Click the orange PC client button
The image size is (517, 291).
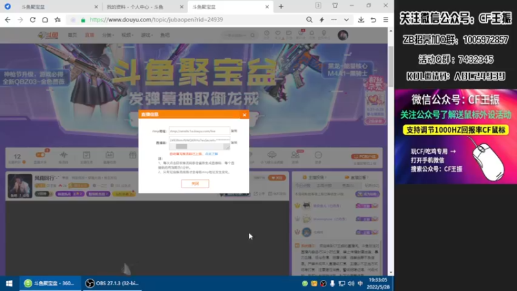pyautogui.click(x=364, y=156)
